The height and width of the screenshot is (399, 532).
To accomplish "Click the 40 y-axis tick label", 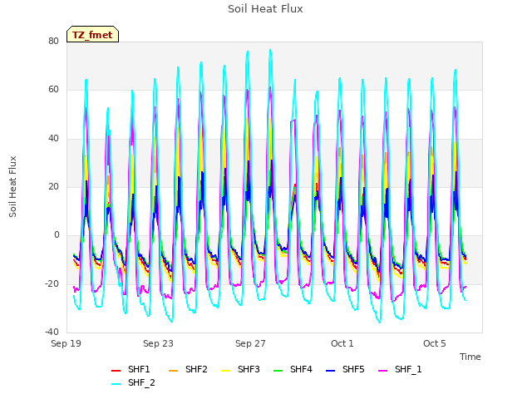I will click(53, 139).
